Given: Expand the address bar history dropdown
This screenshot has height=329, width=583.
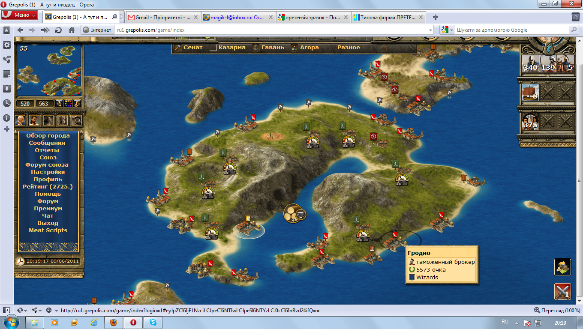Looking at the screenshot, I should click(x=431, y=30).
